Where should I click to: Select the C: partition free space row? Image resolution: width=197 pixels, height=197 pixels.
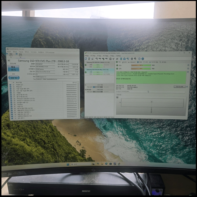[x=100, y=86]
